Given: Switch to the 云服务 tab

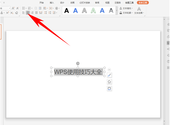Looking at the screenshot, I should (x=117, y=3).
